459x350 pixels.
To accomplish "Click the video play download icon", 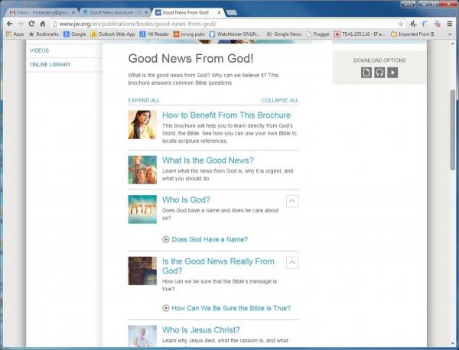I will point(392,73).
